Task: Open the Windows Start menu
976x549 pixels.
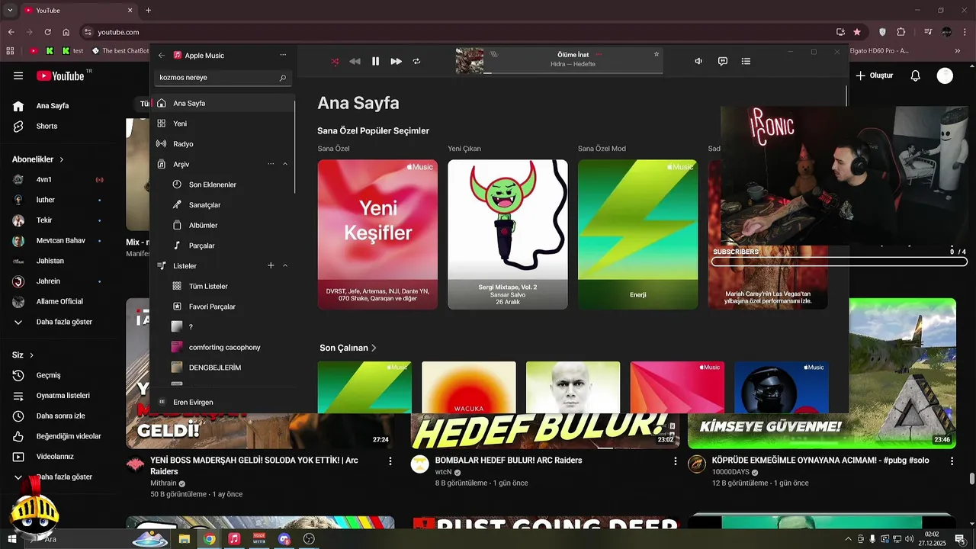Action: 14,538
